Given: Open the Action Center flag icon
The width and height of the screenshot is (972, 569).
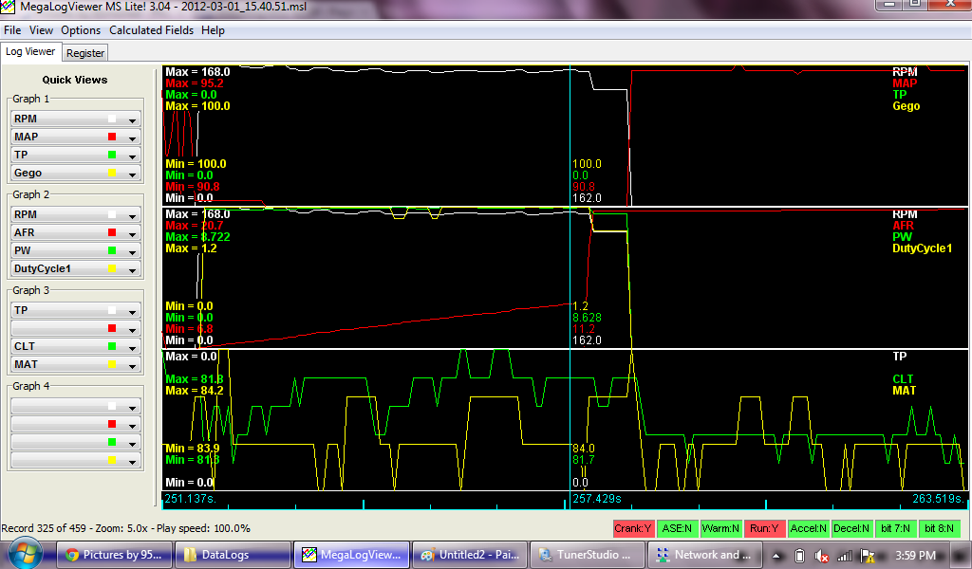Looking at the screenshot, I should tap(868, 556).
